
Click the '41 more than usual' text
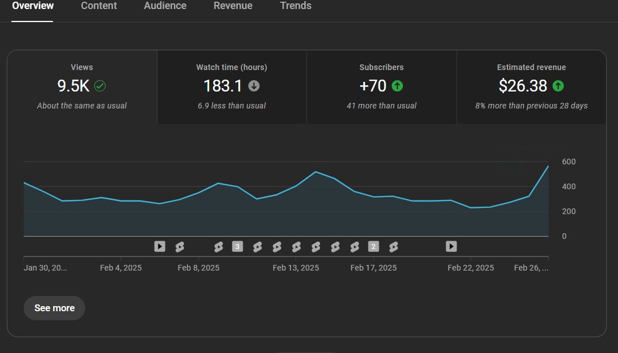coord(382,106)
